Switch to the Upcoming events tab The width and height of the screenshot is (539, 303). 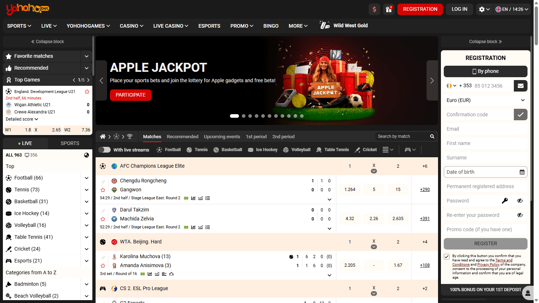click(222, 136)
